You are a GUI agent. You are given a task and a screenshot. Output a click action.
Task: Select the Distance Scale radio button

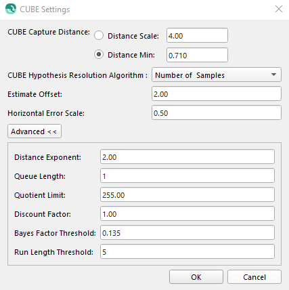(x=99, y=35)
